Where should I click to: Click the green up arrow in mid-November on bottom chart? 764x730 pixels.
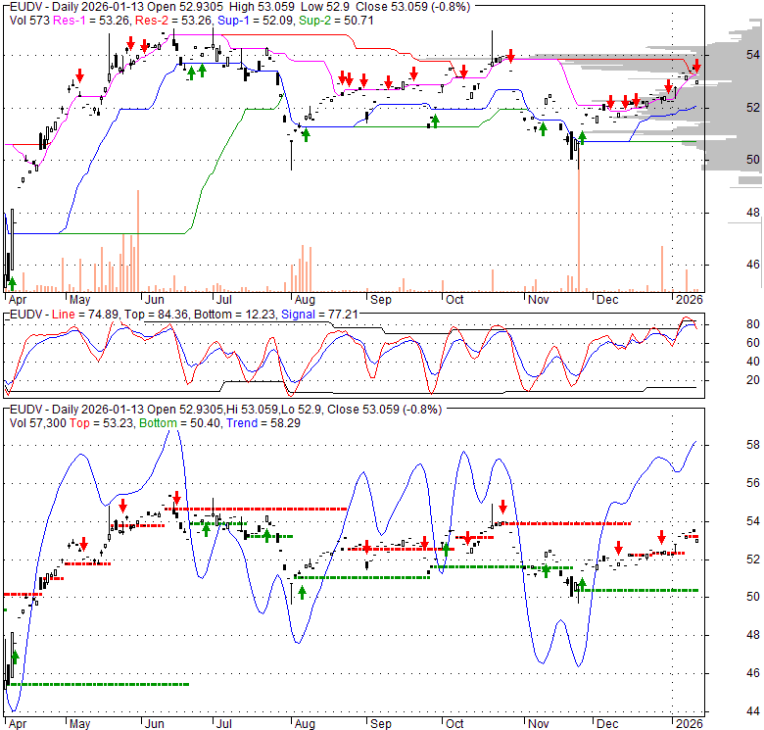pos(582,585)
